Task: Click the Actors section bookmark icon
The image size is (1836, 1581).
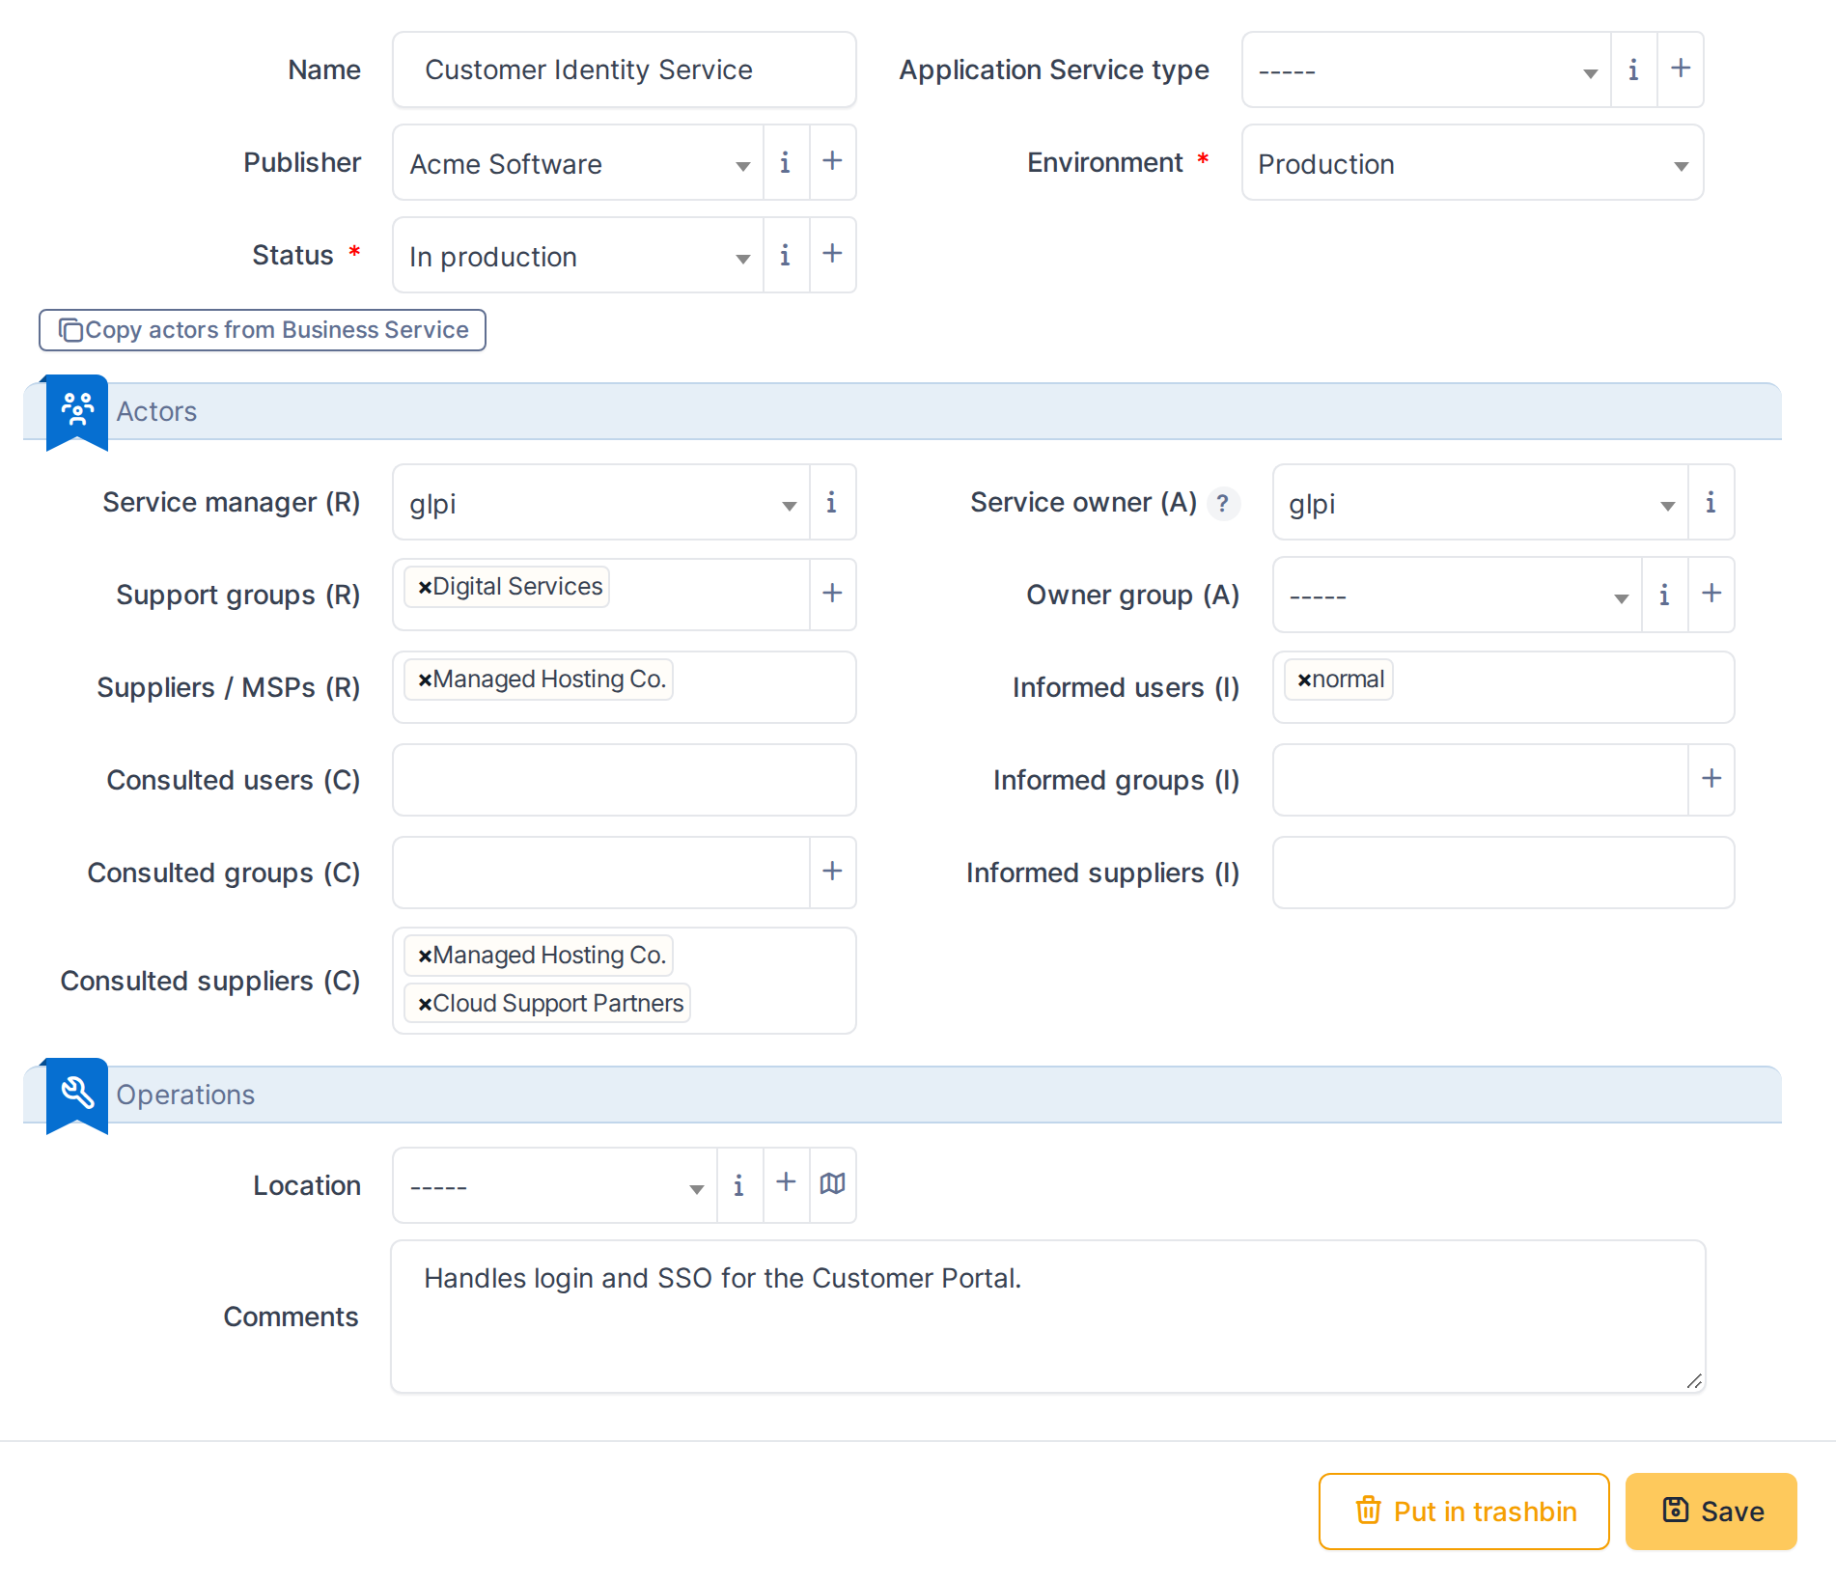Action: coord(77,410)
